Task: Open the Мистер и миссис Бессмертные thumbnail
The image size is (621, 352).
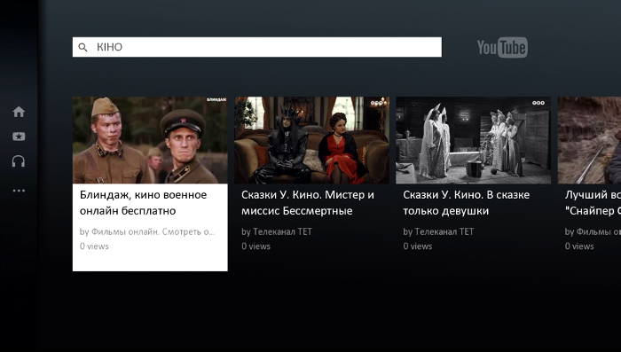Action: point(311,140)
